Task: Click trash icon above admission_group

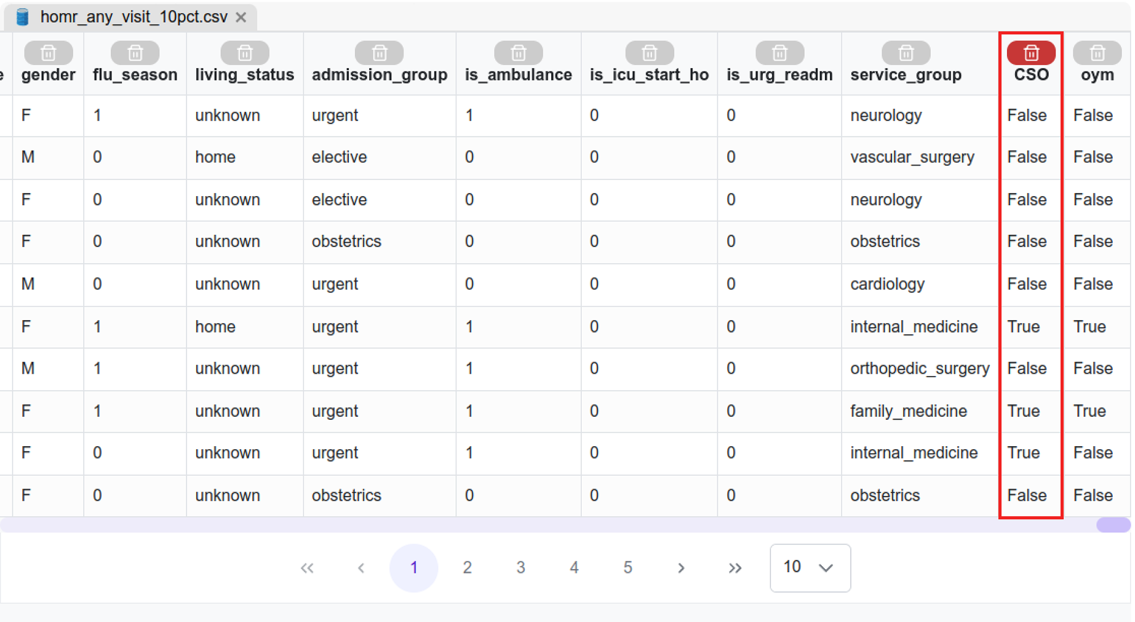Action: [x=379, y=53]
